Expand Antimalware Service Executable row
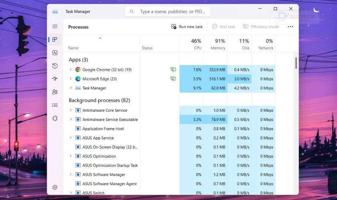This screenshot has width=337, height=200. [x=71, y=119]
